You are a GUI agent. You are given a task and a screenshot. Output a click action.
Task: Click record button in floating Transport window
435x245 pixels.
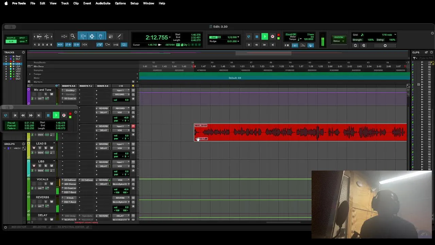64,115
